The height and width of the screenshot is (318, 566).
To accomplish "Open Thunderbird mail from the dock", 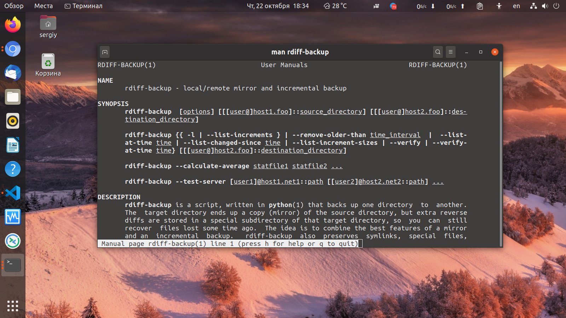I will click(13, 73).
